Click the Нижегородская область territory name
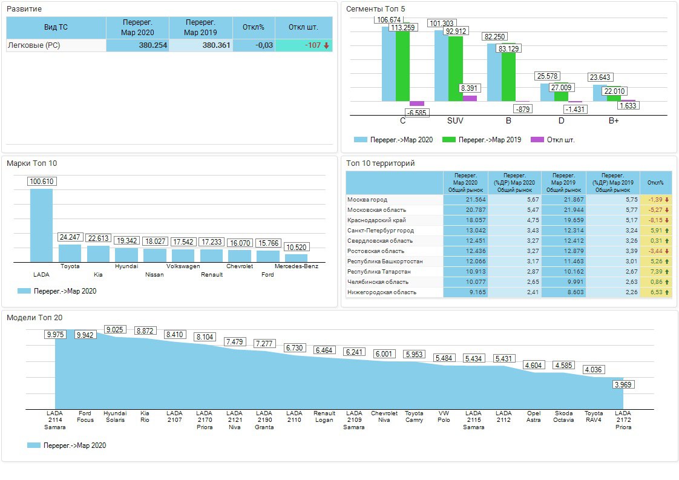Image resolution: width=679 pixels, height=480 pixels. coord(381,292)
